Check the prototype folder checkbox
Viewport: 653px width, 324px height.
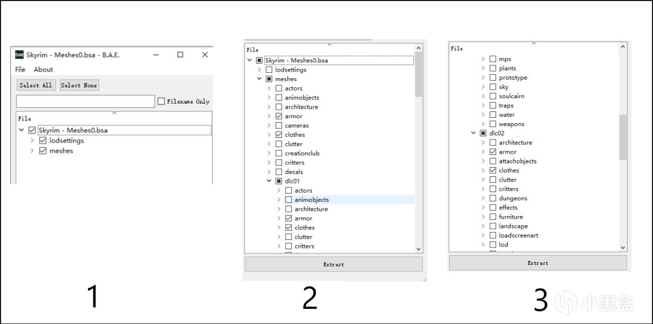tap(493, 78)
